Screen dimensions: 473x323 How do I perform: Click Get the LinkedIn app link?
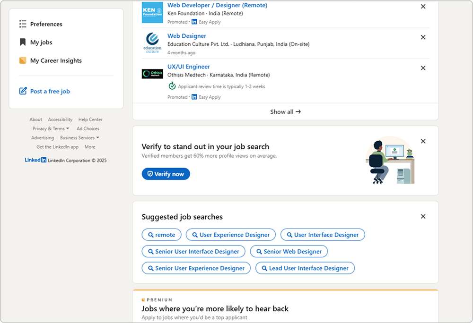pos(57,147)
